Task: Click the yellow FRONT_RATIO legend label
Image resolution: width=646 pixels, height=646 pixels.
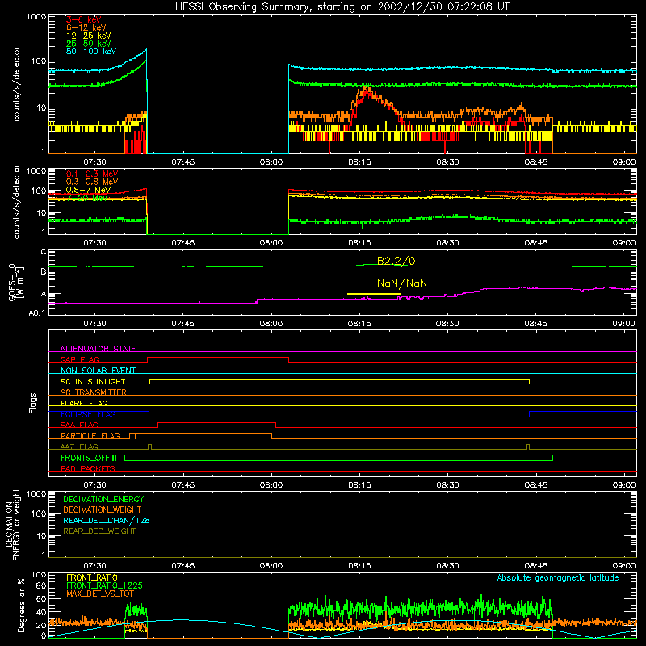Action: click(x=92, y=577)
